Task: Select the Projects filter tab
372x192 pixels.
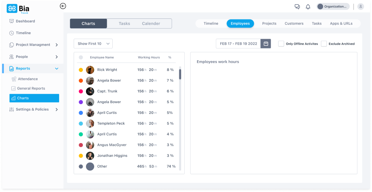Action: (x=269, y=24)
